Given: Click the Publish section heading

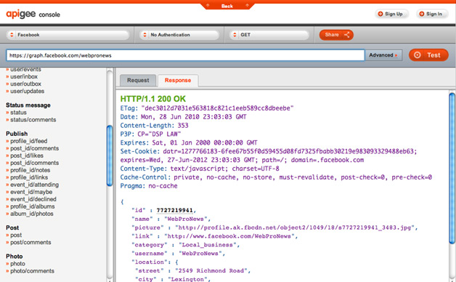Looking at the screenshot, I should [x=17, y=134].
